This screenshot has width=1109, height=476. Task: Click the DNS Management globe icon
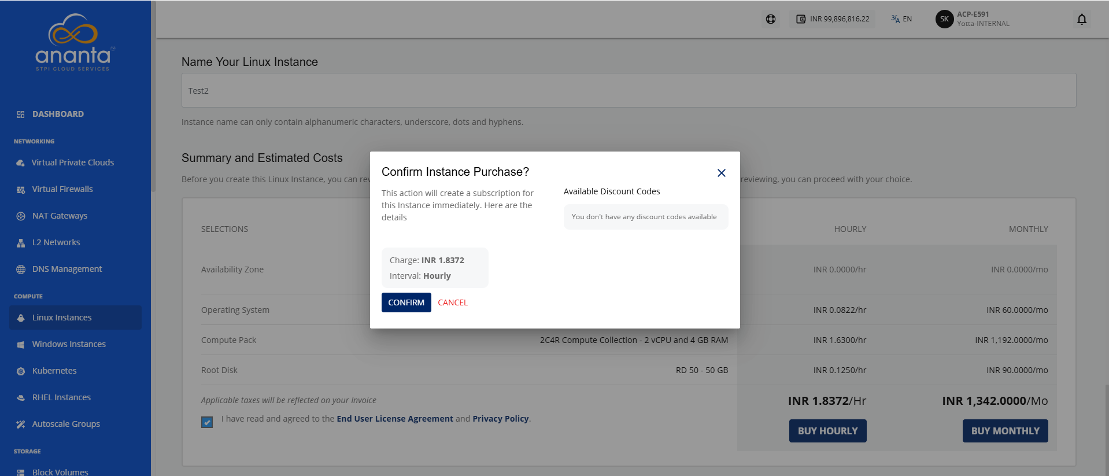point(21,270)
